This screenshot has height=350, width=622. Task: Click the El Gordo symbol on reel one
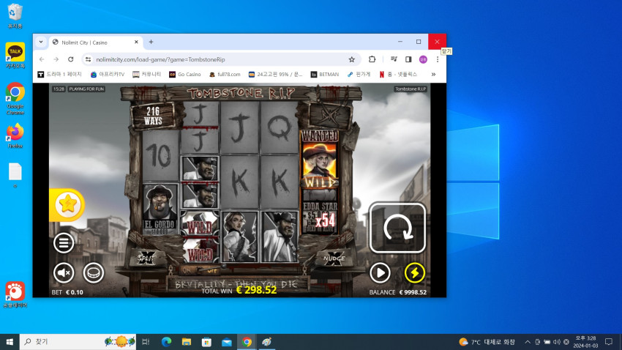160,209
